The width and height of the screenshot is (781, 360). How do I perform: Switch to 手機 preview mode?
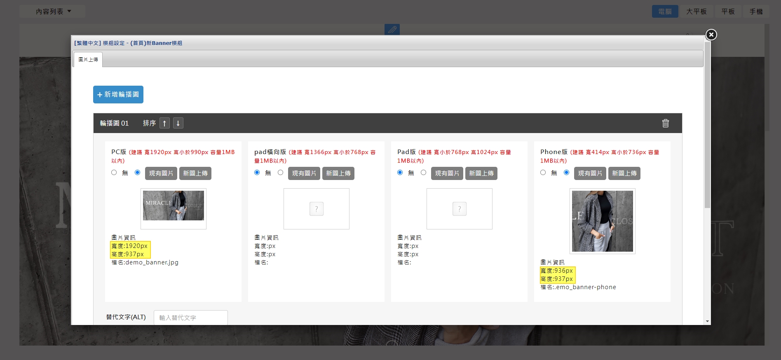(x=756, y=12)
